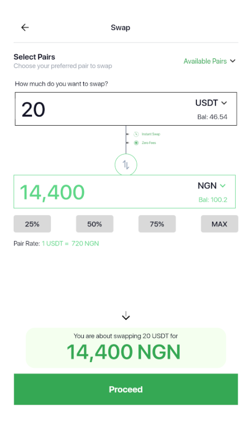Select the 25% amount option
Viewport: 252px width, 440px height.
pos(32,224)
